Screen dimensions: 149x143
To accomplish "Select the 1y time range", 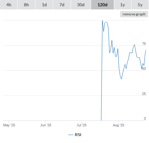I will tap(123, 5).
